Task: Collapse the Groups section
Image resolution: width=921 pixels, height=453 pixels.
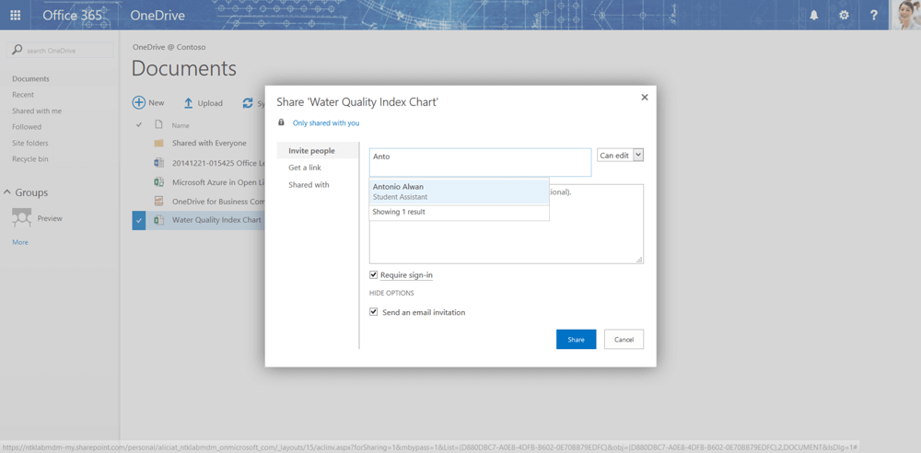Action: click(x=7, y=192)
